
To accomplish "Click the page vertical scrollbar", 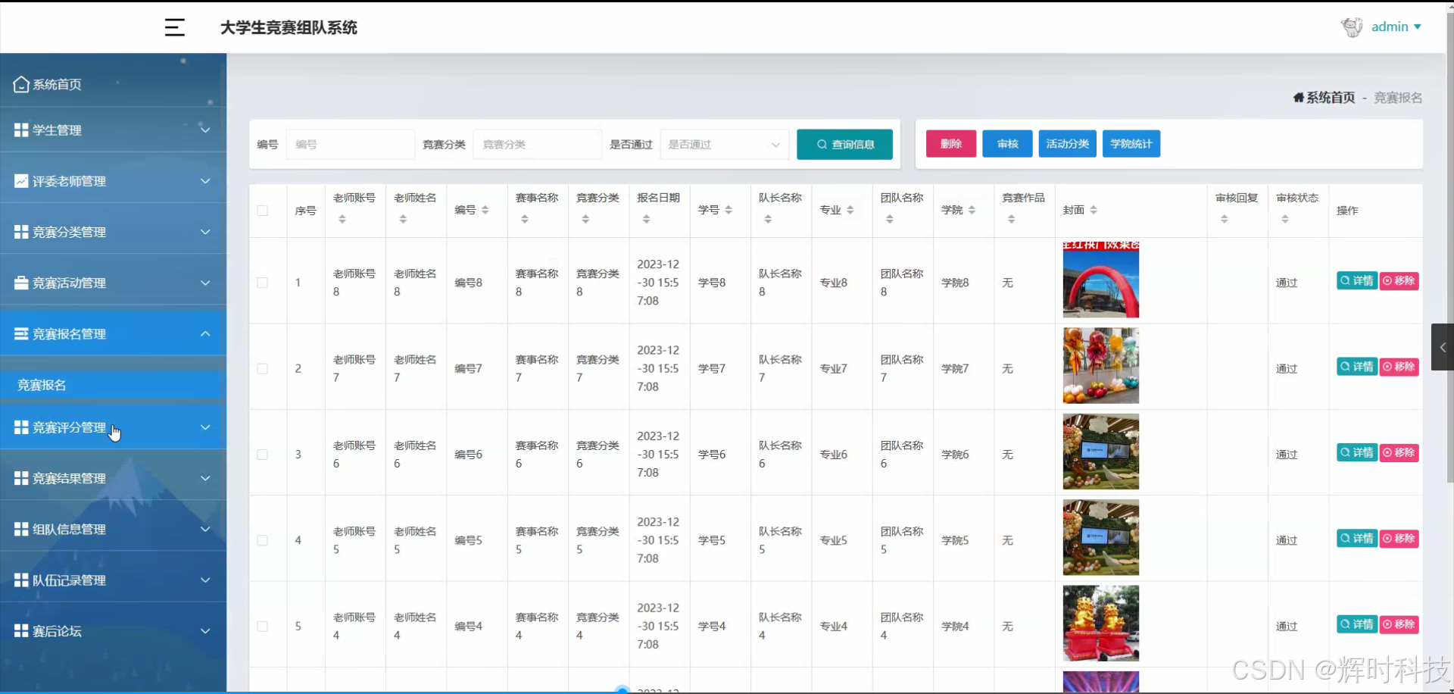I will (1449, 246).
